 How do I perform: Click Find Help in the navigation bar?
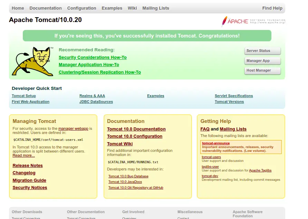coord(272,8)
